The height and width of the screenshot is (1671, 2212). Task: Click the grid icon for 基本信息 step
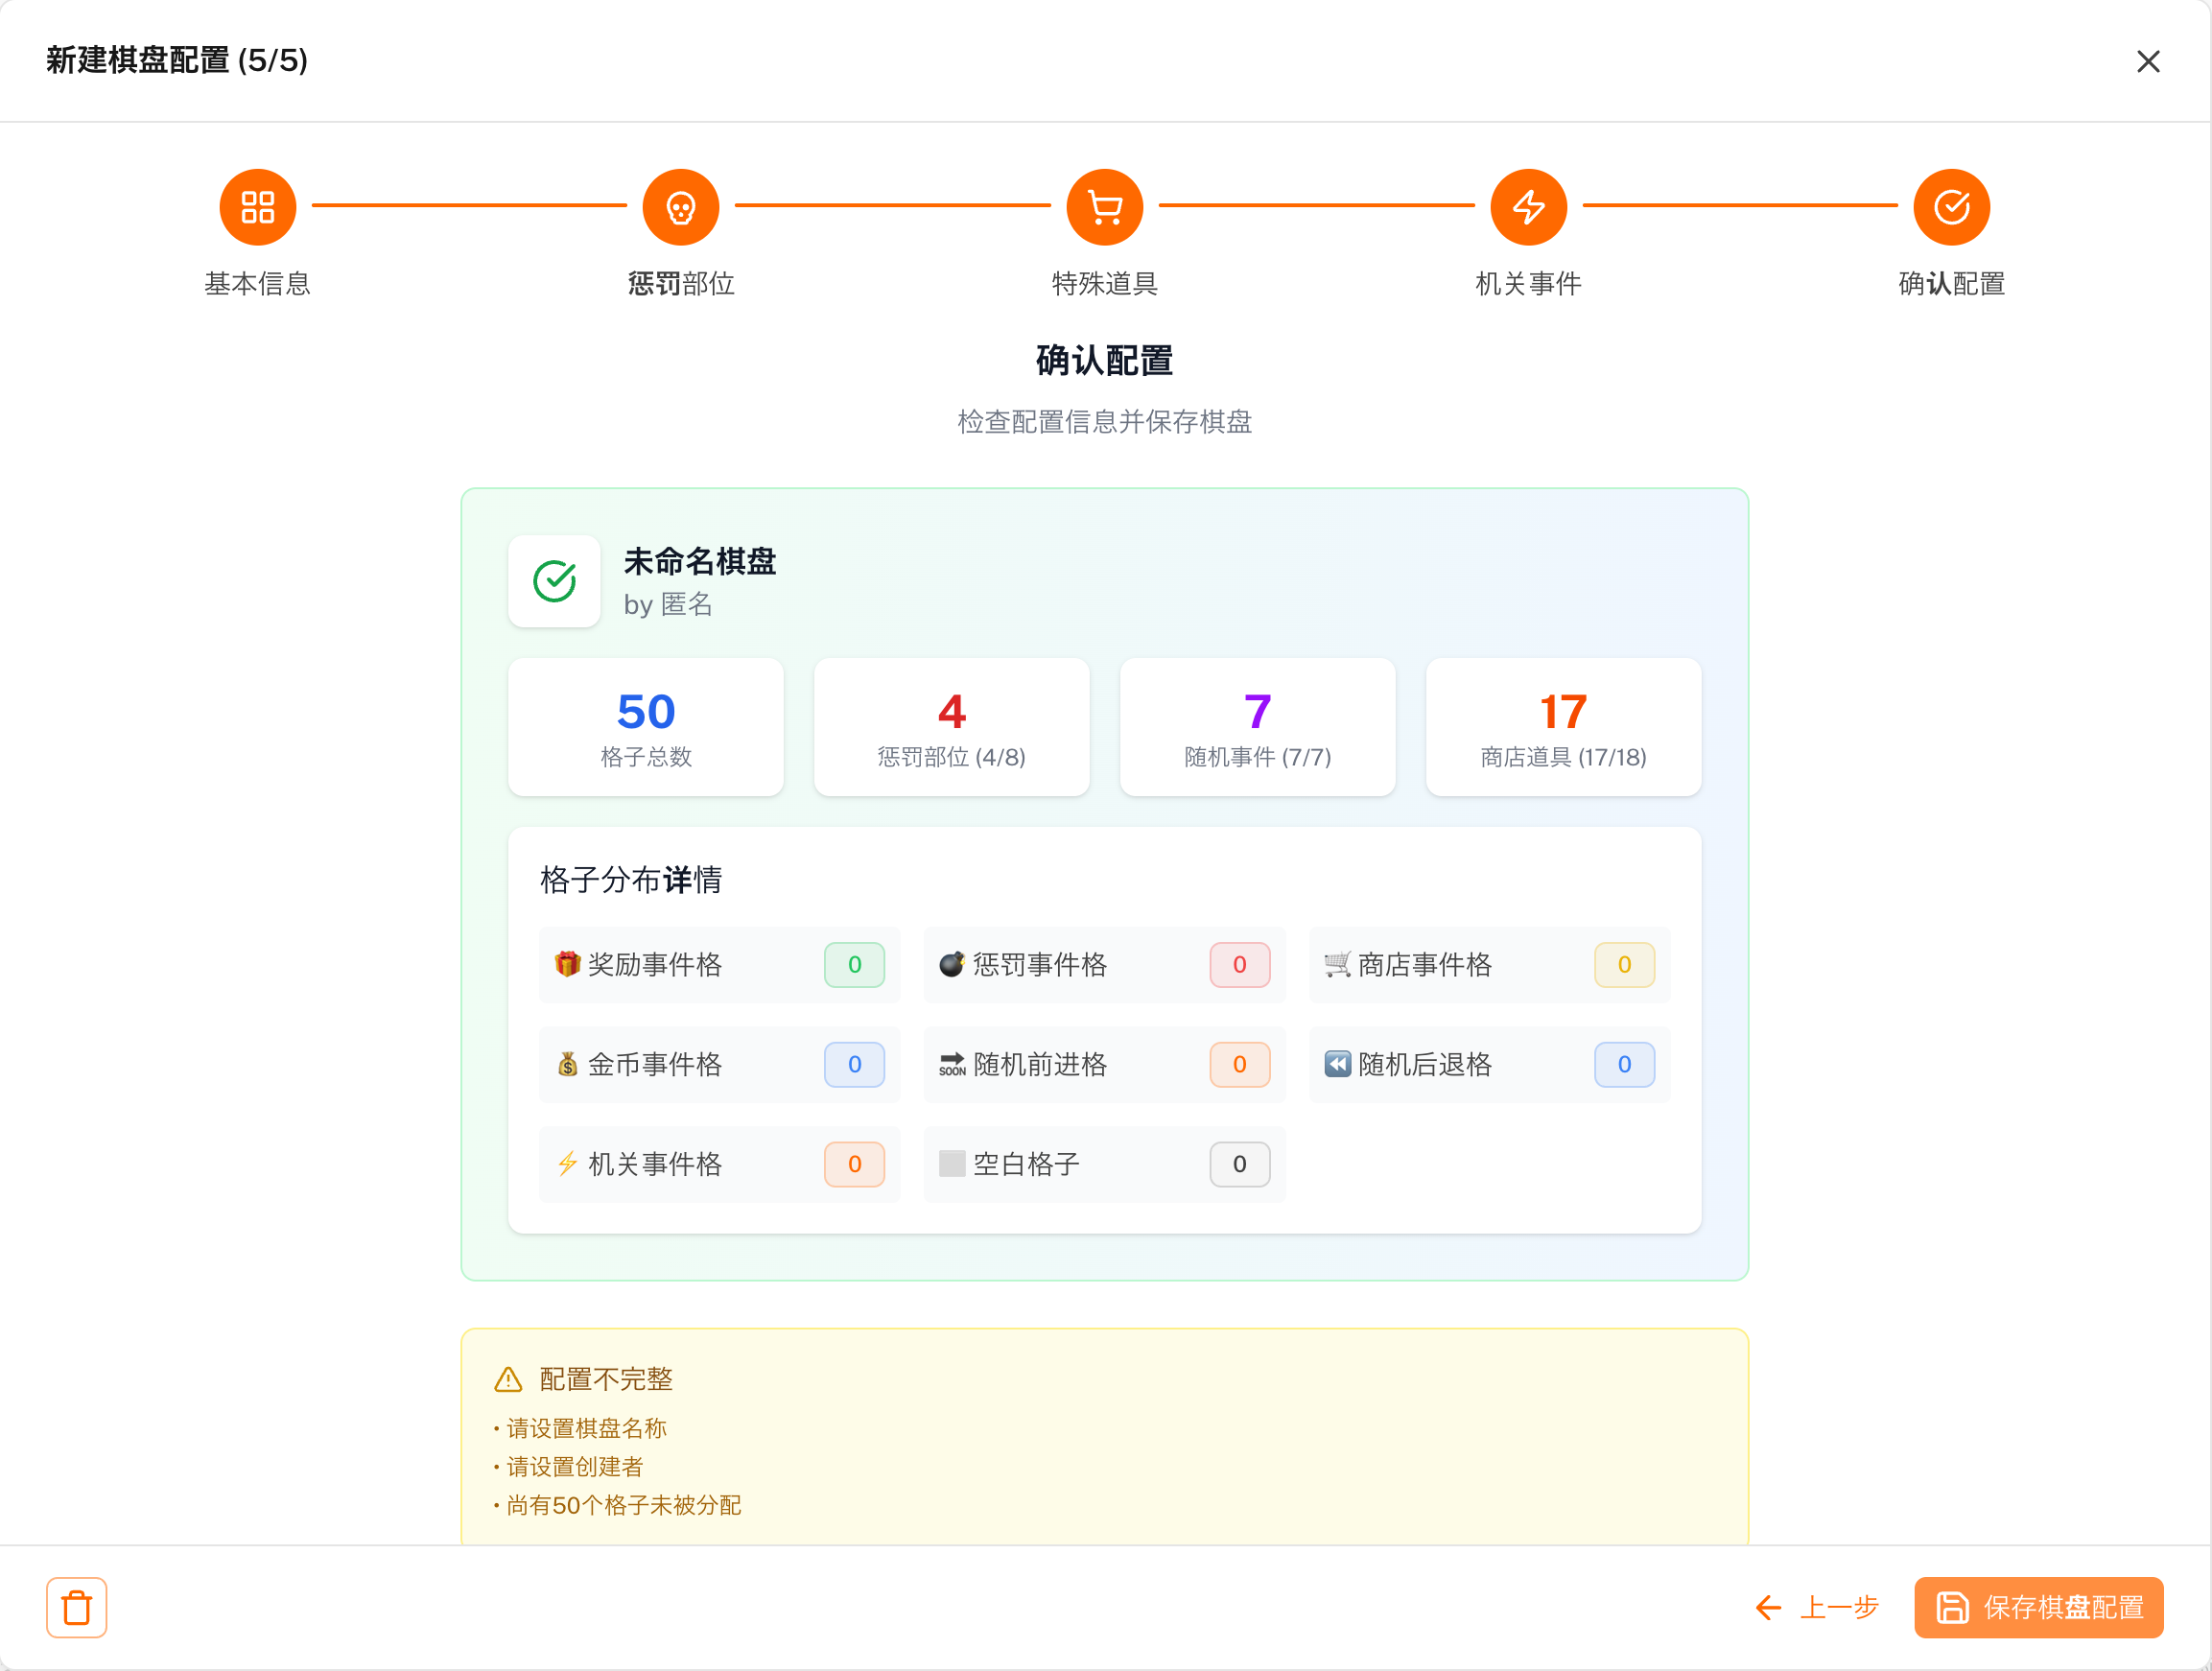(x=257, y=207)
